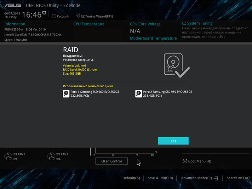Image resolution: width=252 pixels, height=189 pixels.
Task: Click the Port: 1 Samsung SSD 960 EVO 250GB text
Action: [x=95, y=92]
